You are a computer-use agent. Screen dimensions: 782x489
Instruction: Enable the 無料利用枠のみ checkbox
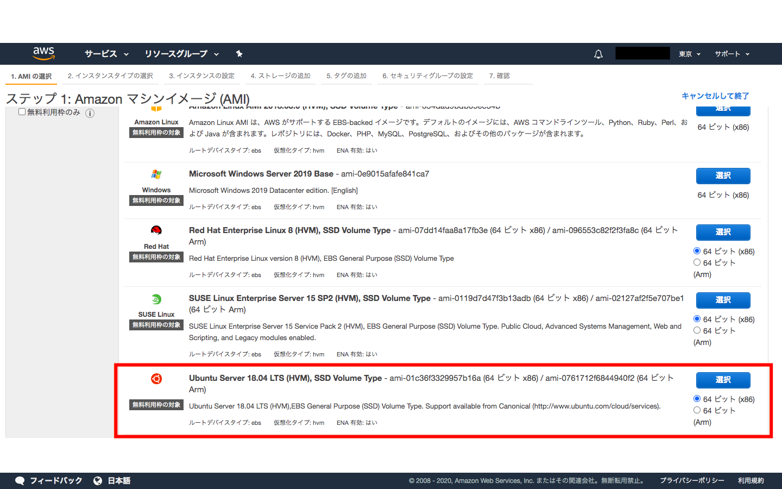(22, 112)
